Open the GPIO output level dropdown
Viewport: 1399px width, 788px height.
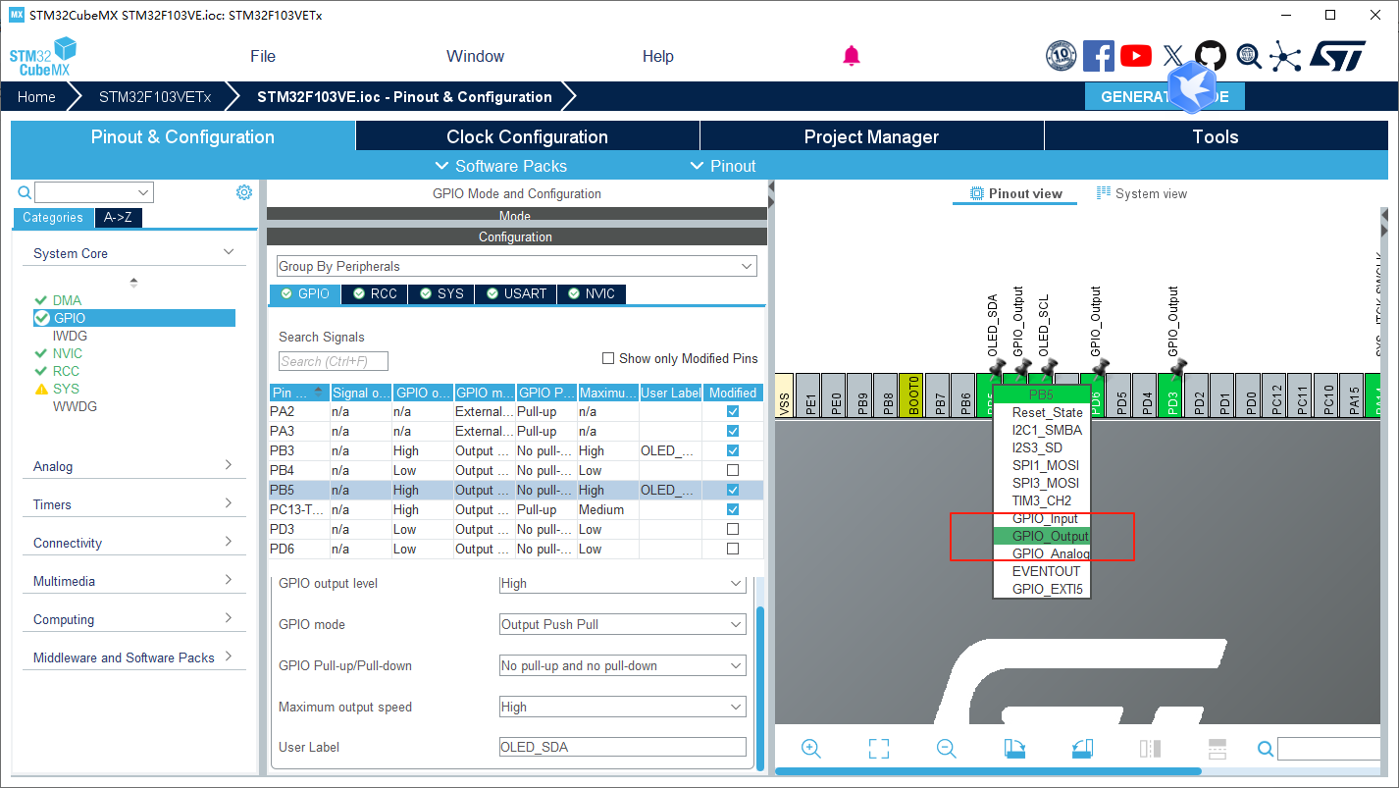[623, 583]
